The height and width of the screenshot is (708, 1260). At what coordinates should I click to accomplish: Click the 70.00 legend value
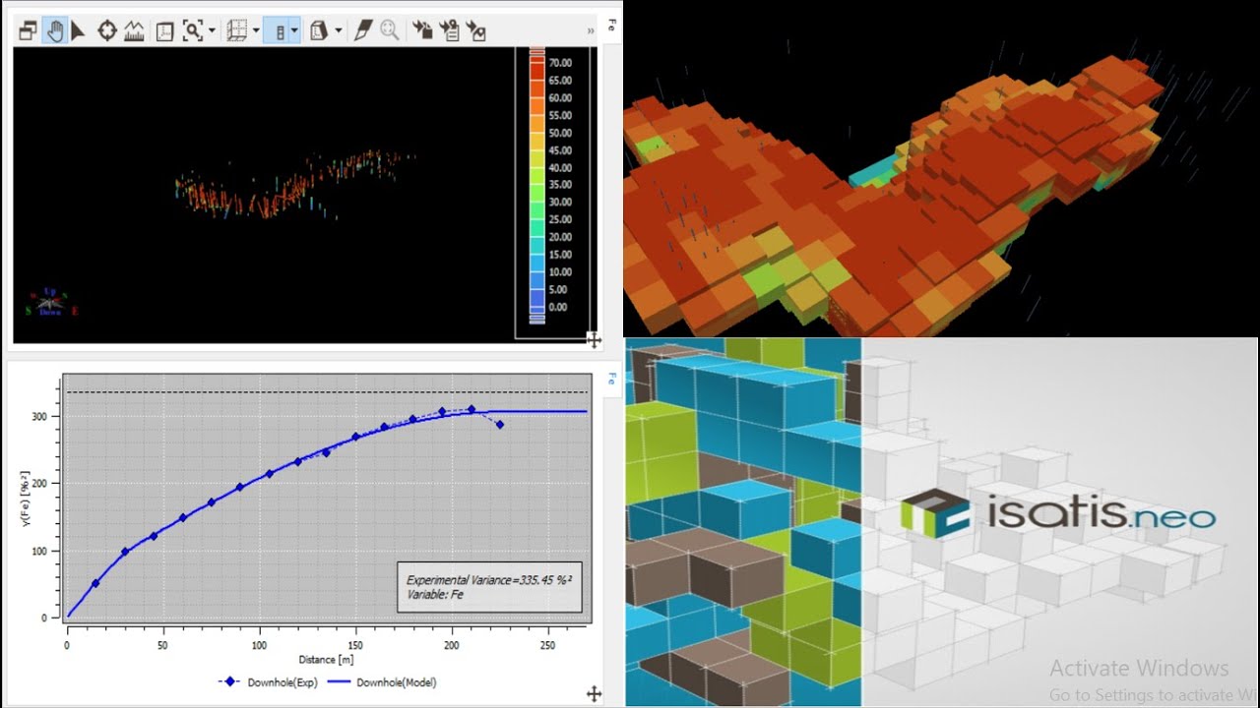[x=559, y=63]
